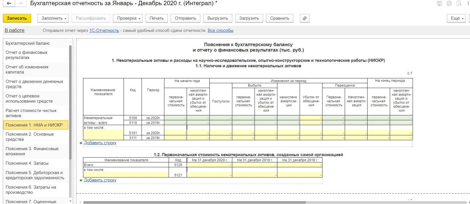Viewport: 470px width, 204px height.
Task: Open the 1С-Отчетность link
Action: coord(104,30)
